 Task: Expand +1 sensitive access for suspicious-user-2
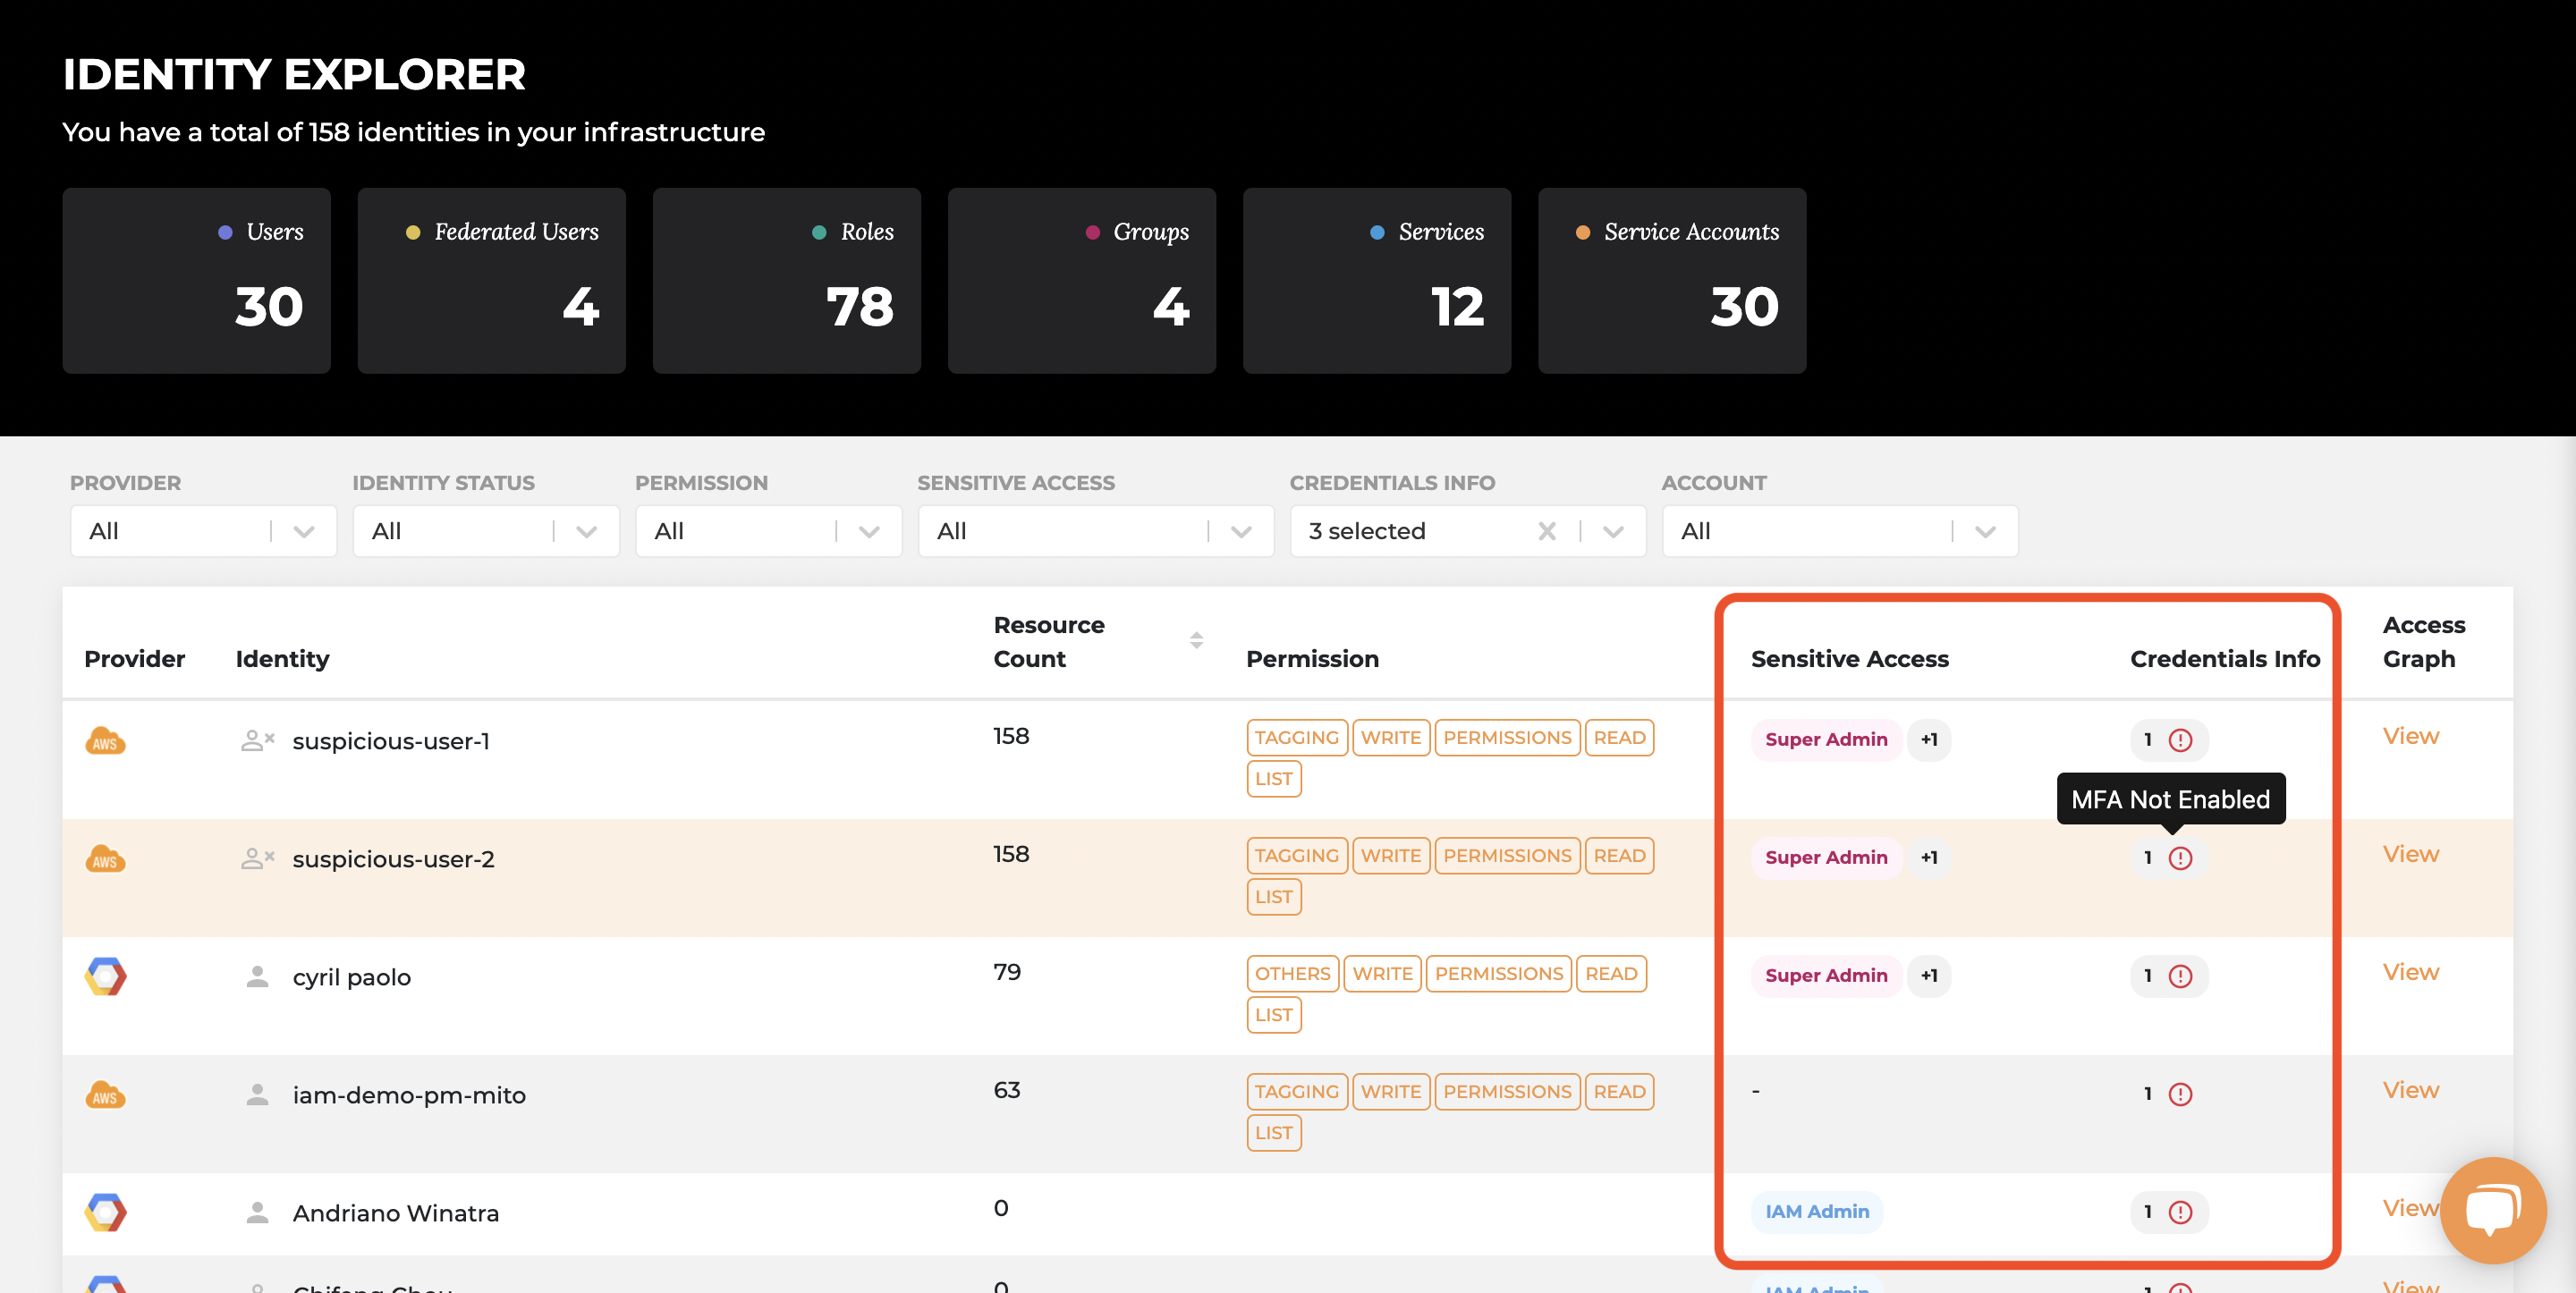[1929, 858]
